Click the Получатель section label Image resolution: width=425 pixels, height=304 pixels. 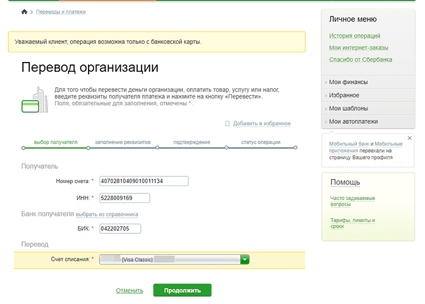39,166
